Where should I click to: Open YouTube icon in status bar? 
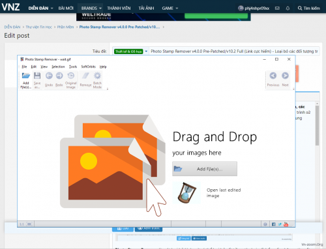pos(286,224)
